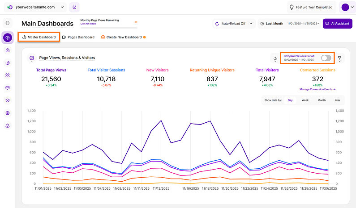Open website in new tab icon
The width and height of the screenshot is (356, 208).
pos(74,7)
